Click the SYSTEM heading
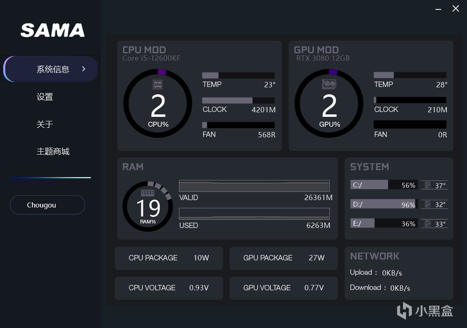 (370, 167)
